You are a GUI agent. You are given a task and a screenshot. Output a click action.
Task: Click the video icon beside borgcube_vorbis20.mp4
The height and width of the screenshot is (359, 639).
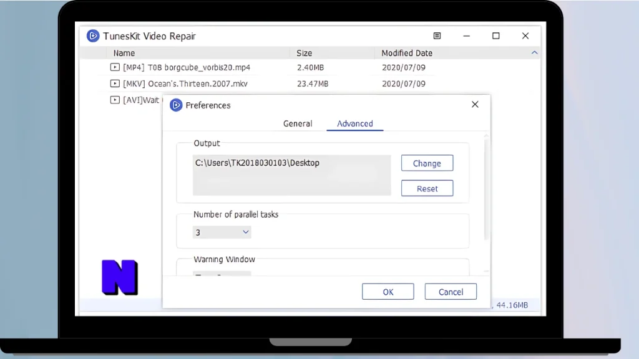coord(115,67)
